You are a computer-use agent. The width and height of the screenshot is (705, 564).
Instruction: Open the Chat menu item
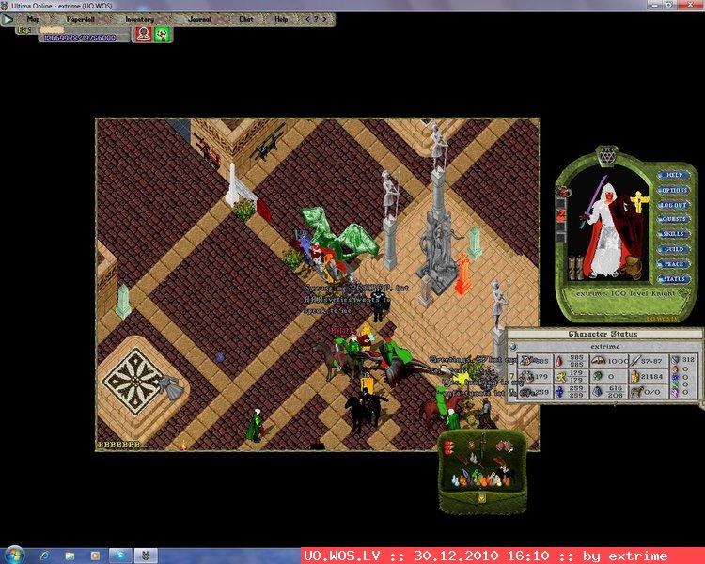[246, 19]
